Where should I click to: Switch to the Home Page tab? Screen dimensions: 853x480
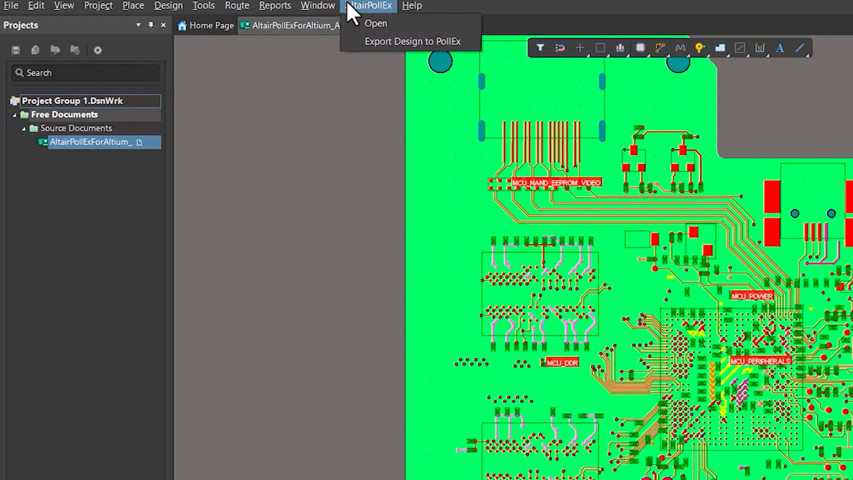click(206, 25)
